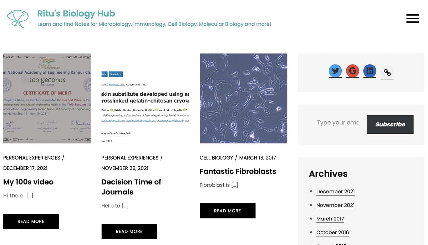Click the Subscribe button
Image resolution: width=428 pixels, height=245 pixels.
tap(390, 125)
